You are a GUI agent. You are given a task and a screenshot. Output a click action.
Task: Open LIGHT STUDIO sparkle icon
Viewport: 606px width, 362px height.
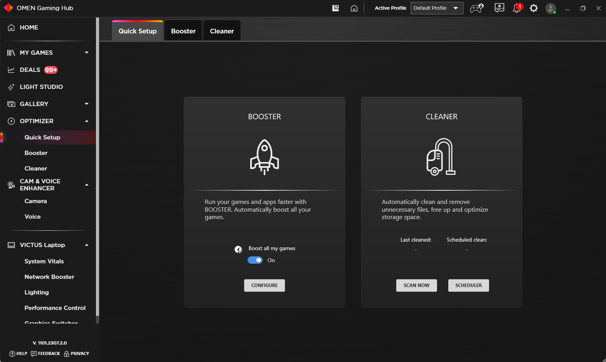(11, 87)
